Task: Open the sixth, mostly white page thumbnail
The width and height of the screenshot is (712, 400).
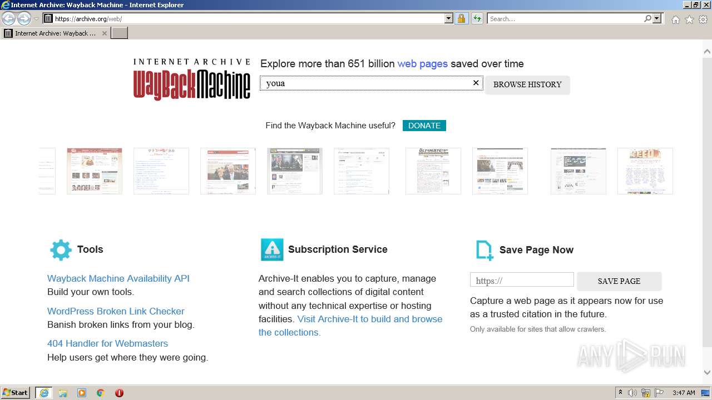Action: pos(362,171)
